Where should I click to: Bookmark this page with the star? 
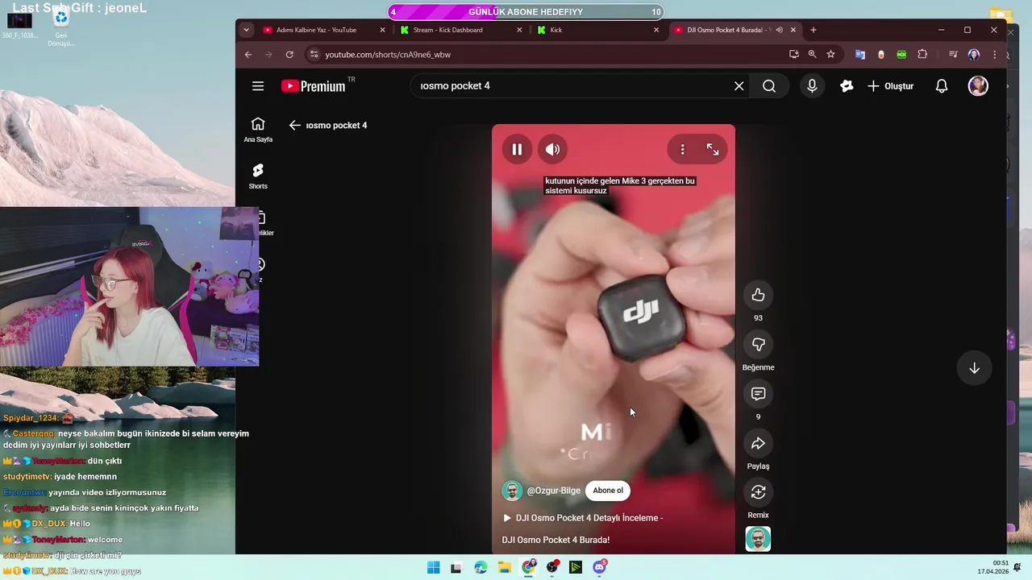coord(830,55)
